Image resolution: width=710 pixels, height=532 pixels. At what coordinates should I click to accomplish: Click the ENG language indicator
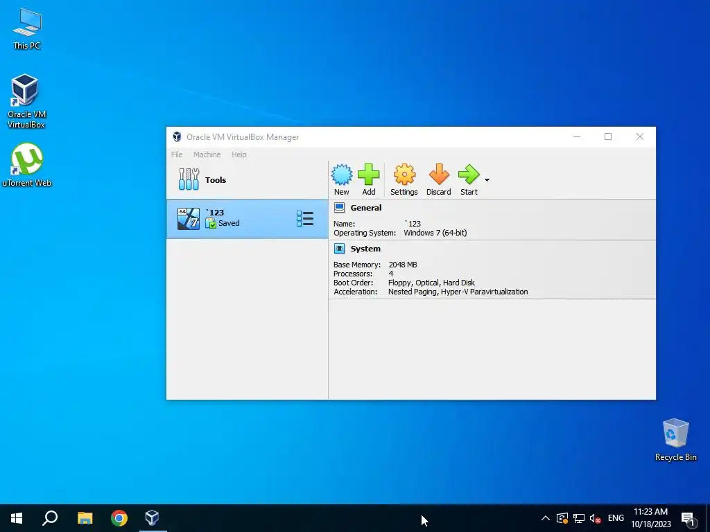tap(616, 518)
